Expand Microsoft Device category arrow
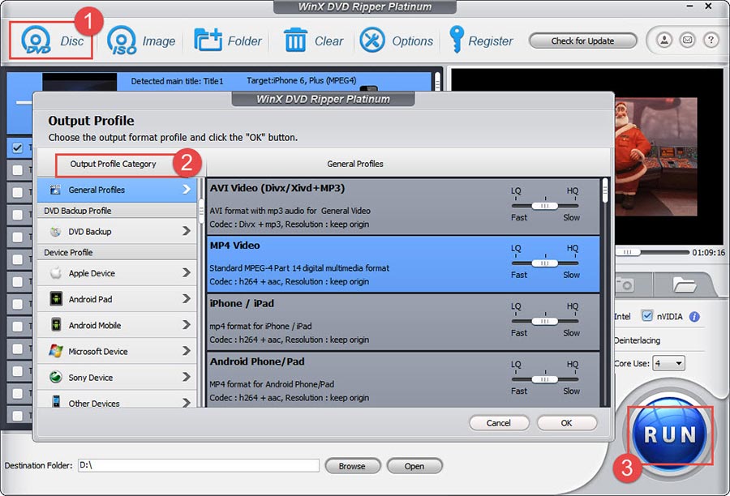The image size is (730, 496). (x=187, y=351)
